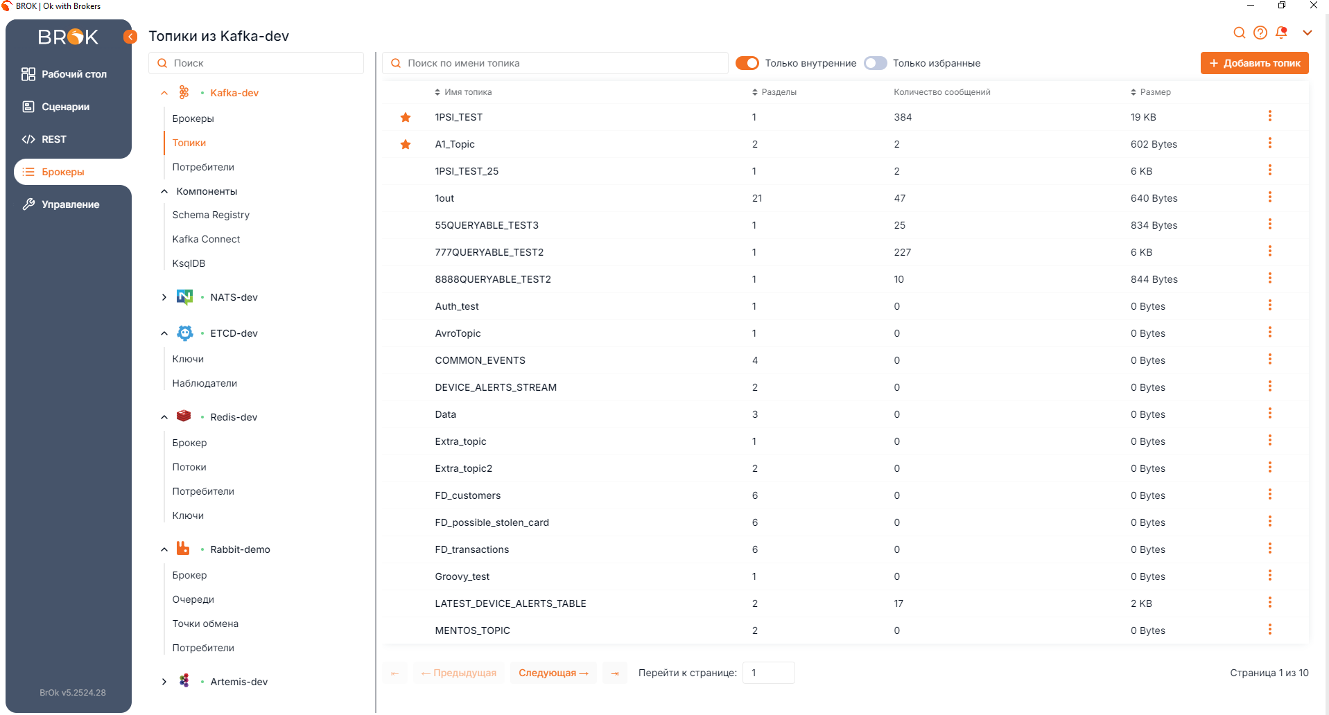This screenshot has width=1329, height=715.
Task: Jump to last page arrow icon
Action: tap(615, 673)
